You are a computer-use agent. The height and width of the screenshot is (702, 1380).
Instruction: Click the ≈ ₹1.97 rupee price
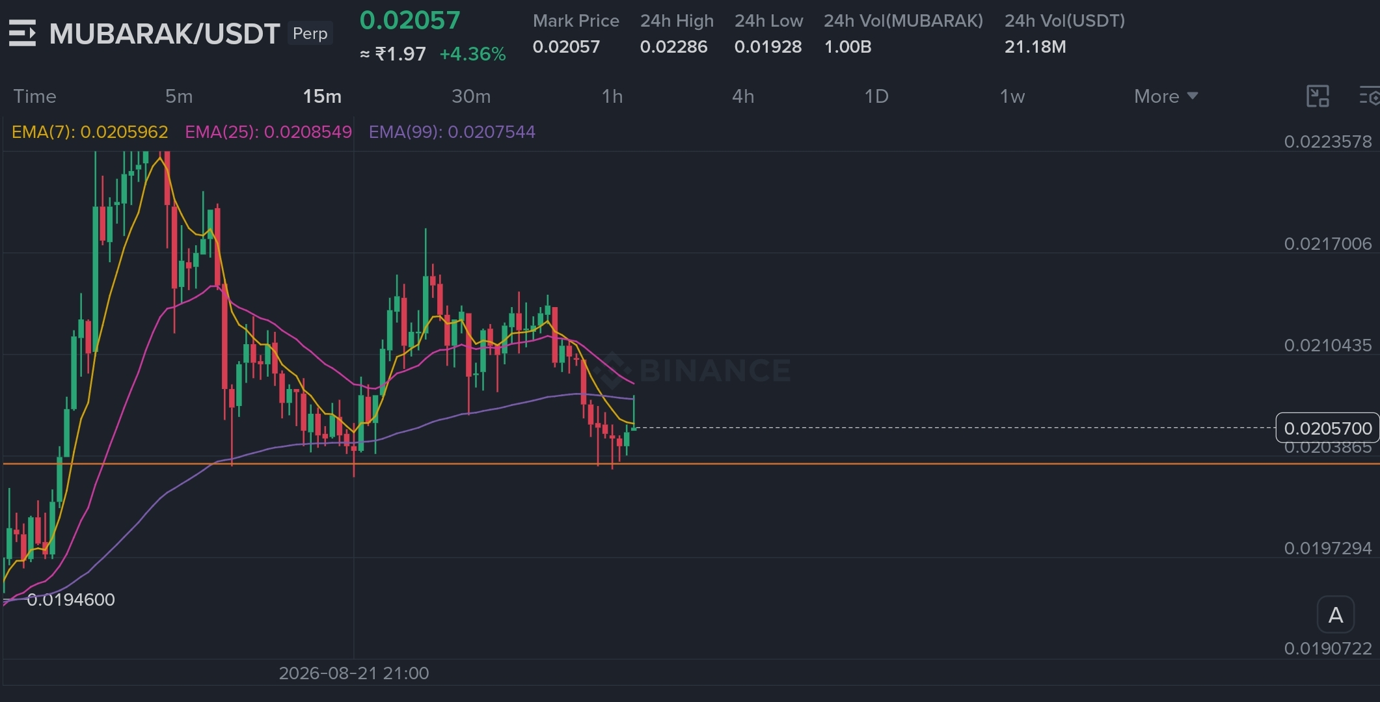click(393, 54)
